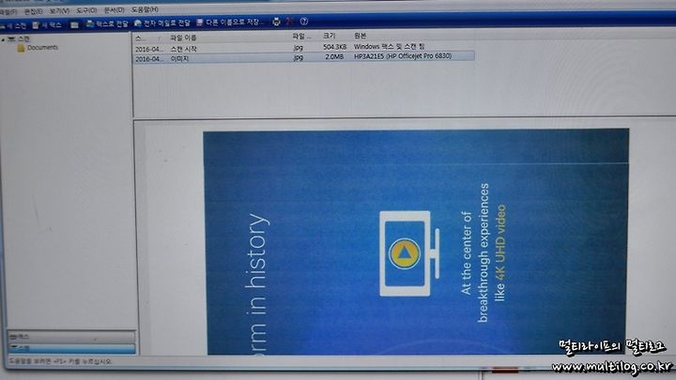Open the 도움말(H) menu
676x380 pixels.
pos(145,9)
